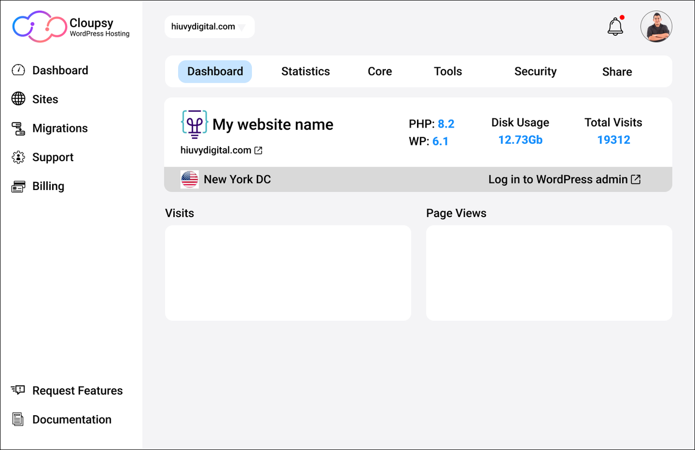695x450 pixels.
Task: Click the Share tab link
Action: tap(617, 71)
